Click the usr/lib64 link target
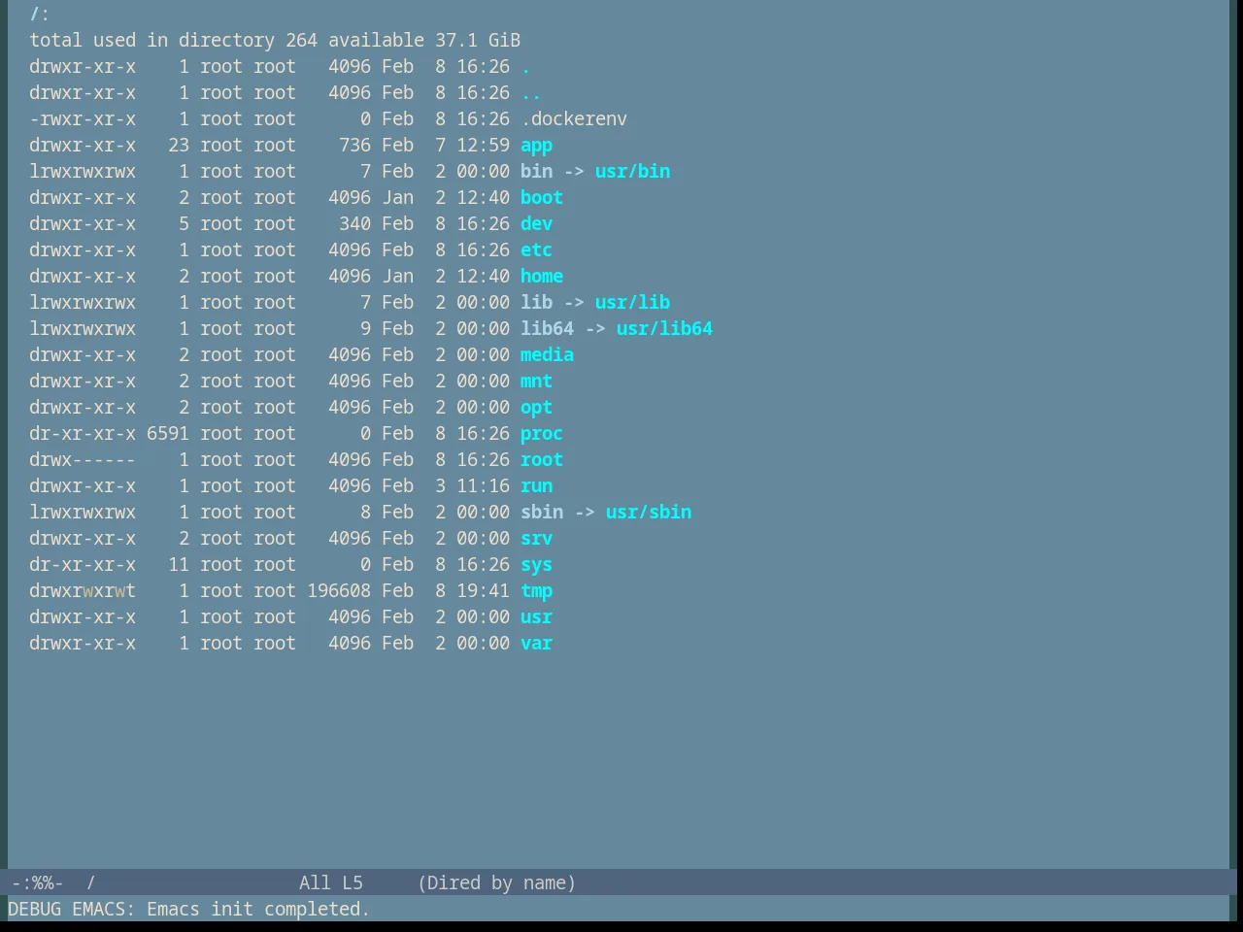The height and width of the screenshot is (932, 1243). click(x=664, y=329)
